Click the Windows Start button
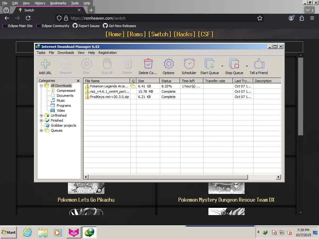The width and height of the screenshot is (319, 239). click(x=8, y=232)
